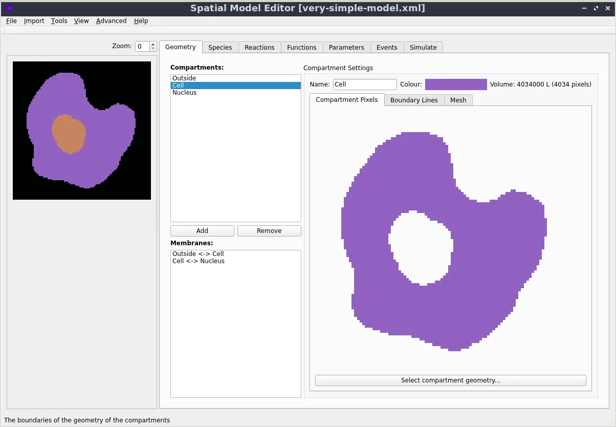Viewport: 616px width, 427px height.
Task: Switch to the Functions tab
Action: tap(302, 47)
